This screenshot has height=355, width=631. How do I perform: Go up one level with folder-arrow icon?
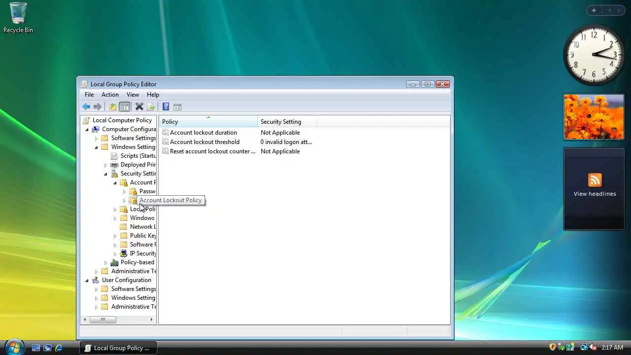click(113, 107)
